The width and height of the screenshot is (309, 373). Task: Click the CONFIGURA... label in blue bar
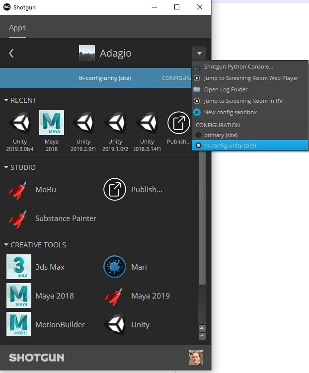pos(177,78)
